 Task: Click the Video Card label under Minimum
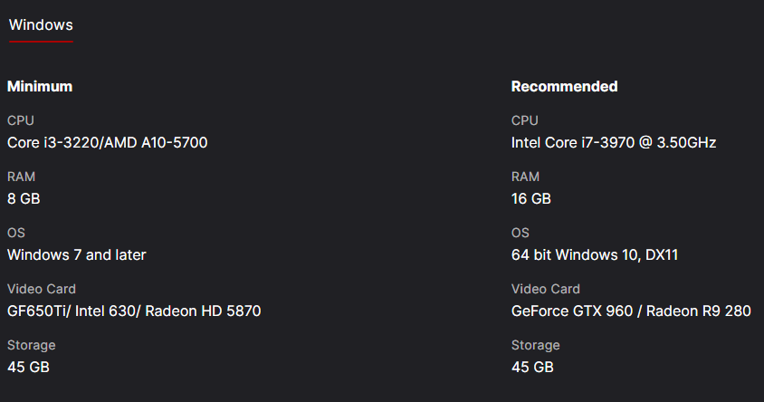42,289
